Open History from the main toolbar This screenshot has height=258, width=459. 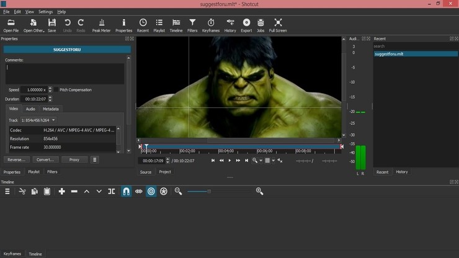(230, 25)
